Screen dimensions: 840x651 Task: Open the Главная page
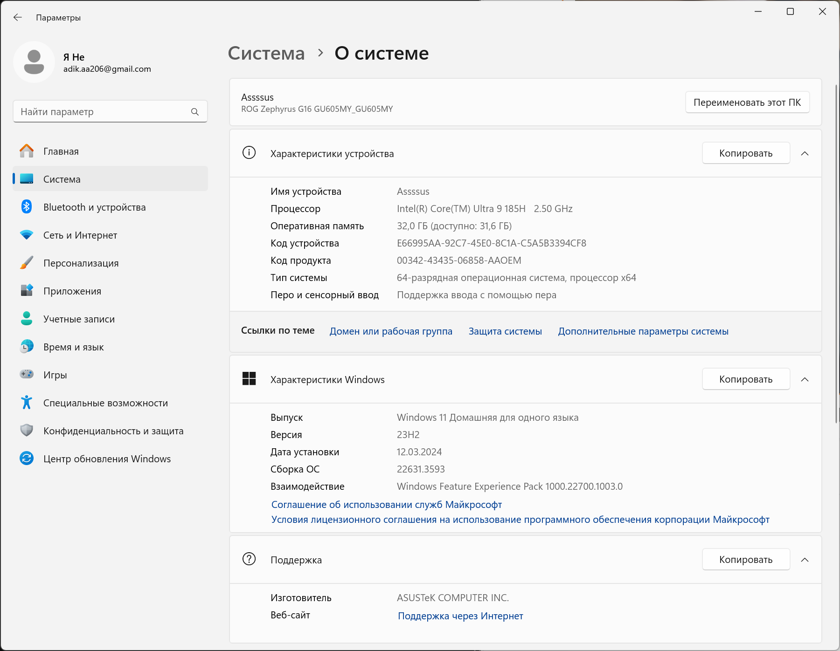tap(110, 151)
